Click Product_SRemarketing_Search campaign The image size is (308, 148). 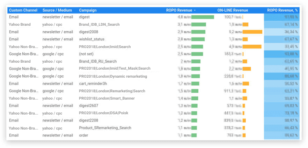point(105,128)
